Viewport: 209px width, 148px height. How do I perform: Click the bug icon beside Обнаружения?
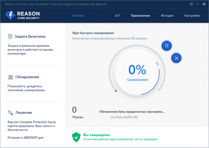click(10, 77)
